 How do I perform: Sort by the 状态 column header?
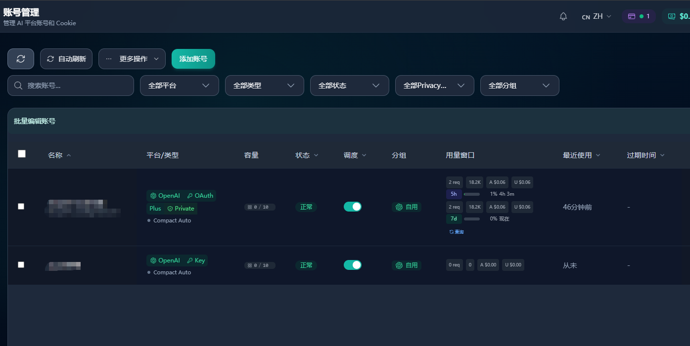point(307,155)
